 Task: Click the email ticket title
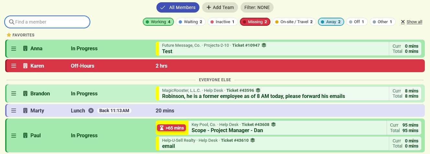point(168,146)
